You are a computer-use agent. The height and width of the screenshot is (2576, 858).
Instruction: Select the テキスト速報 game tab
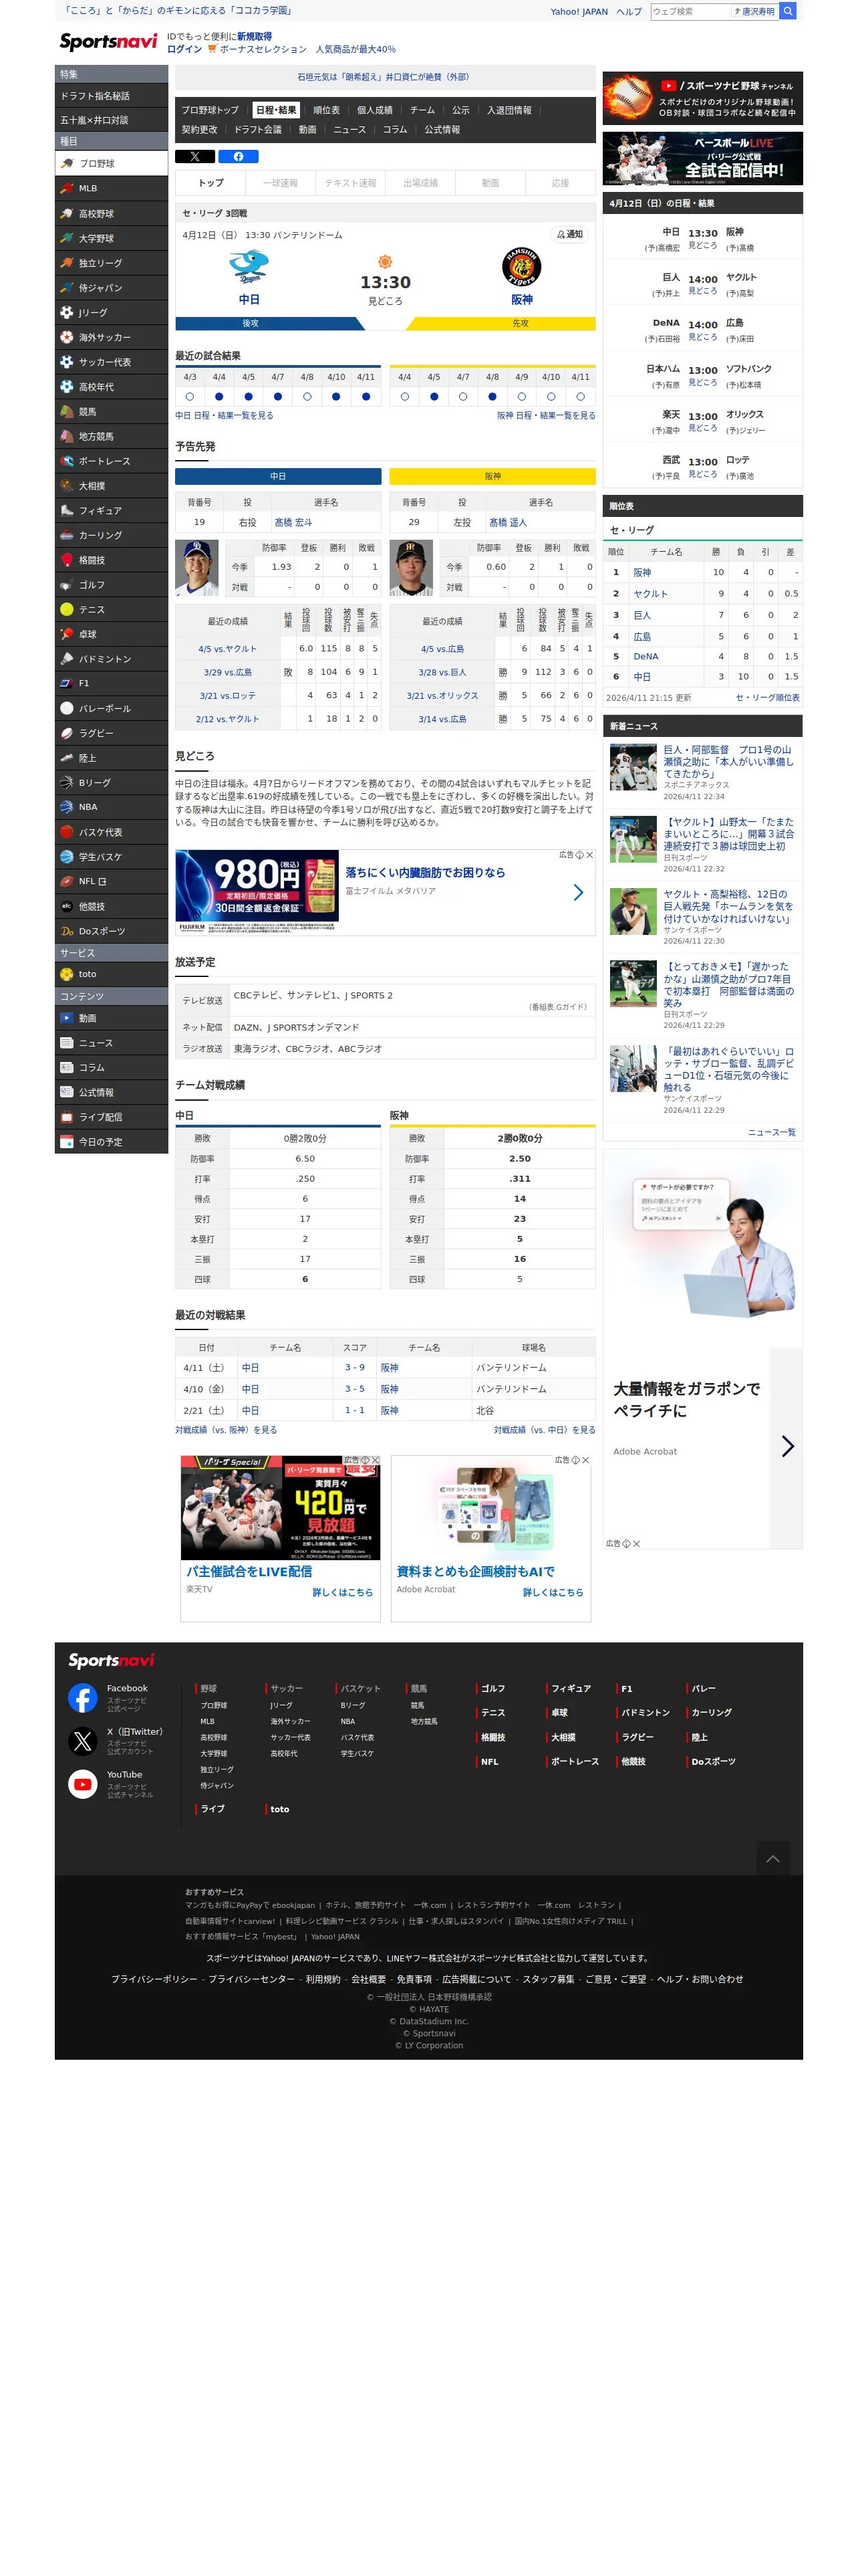coord(351,183)
